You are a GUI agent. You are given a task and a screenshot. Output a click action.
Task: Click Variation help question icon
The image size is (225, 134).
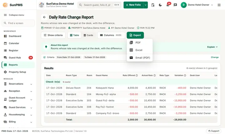[185, 75]
